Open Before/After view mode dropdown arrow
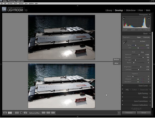The width and height of the screenshot is (155, 118). 13,113
